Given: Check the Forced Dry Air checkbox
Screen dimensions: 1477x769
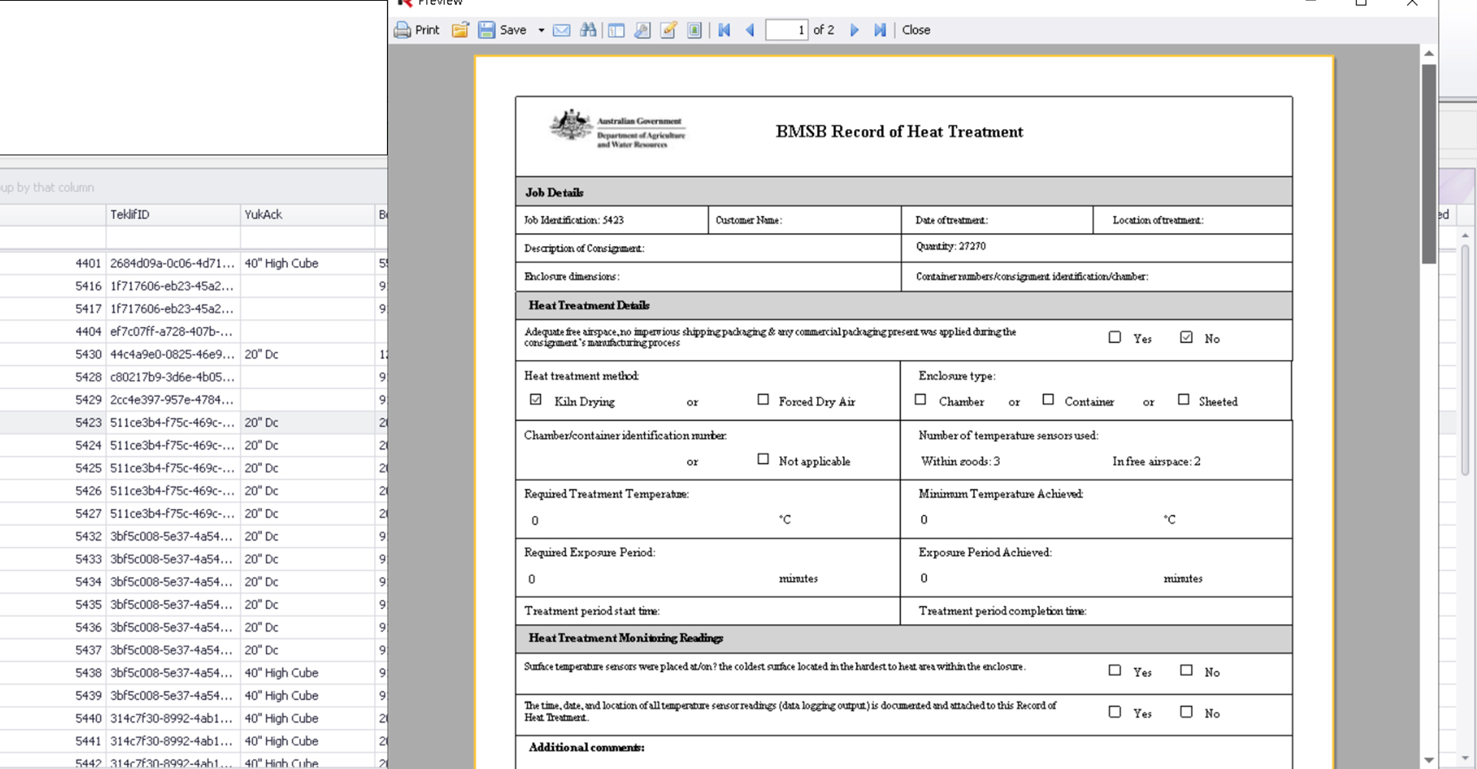Looking at the screenshot, I should point(763,399).
